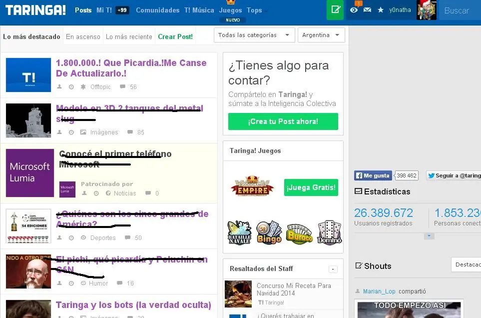
Task: Click the Offtopic asterisk icon
Action: click(83, 87)
